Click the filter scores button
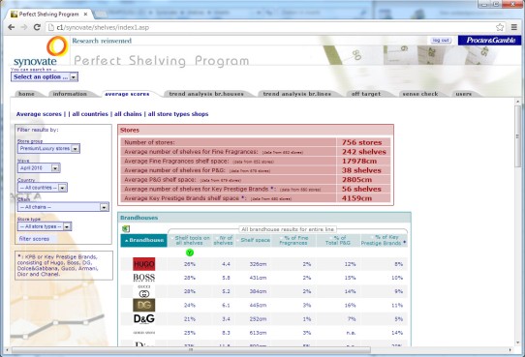Screen dimensions: 525x357 click(34, 239)
